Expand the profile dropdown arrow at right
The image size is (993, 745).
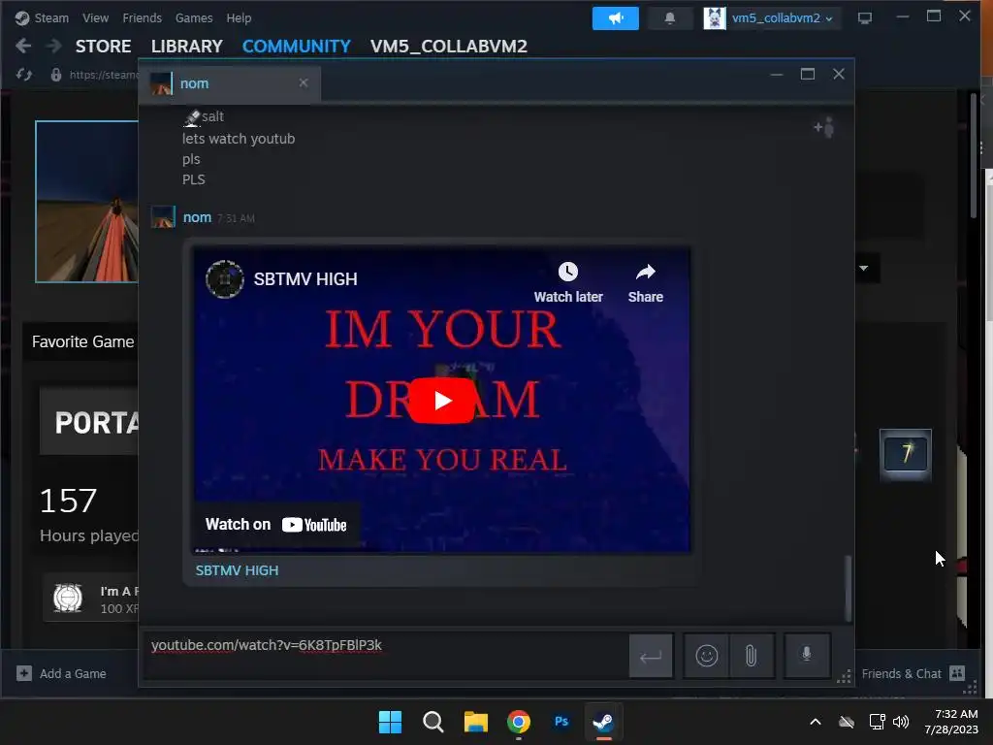[863, 268]
